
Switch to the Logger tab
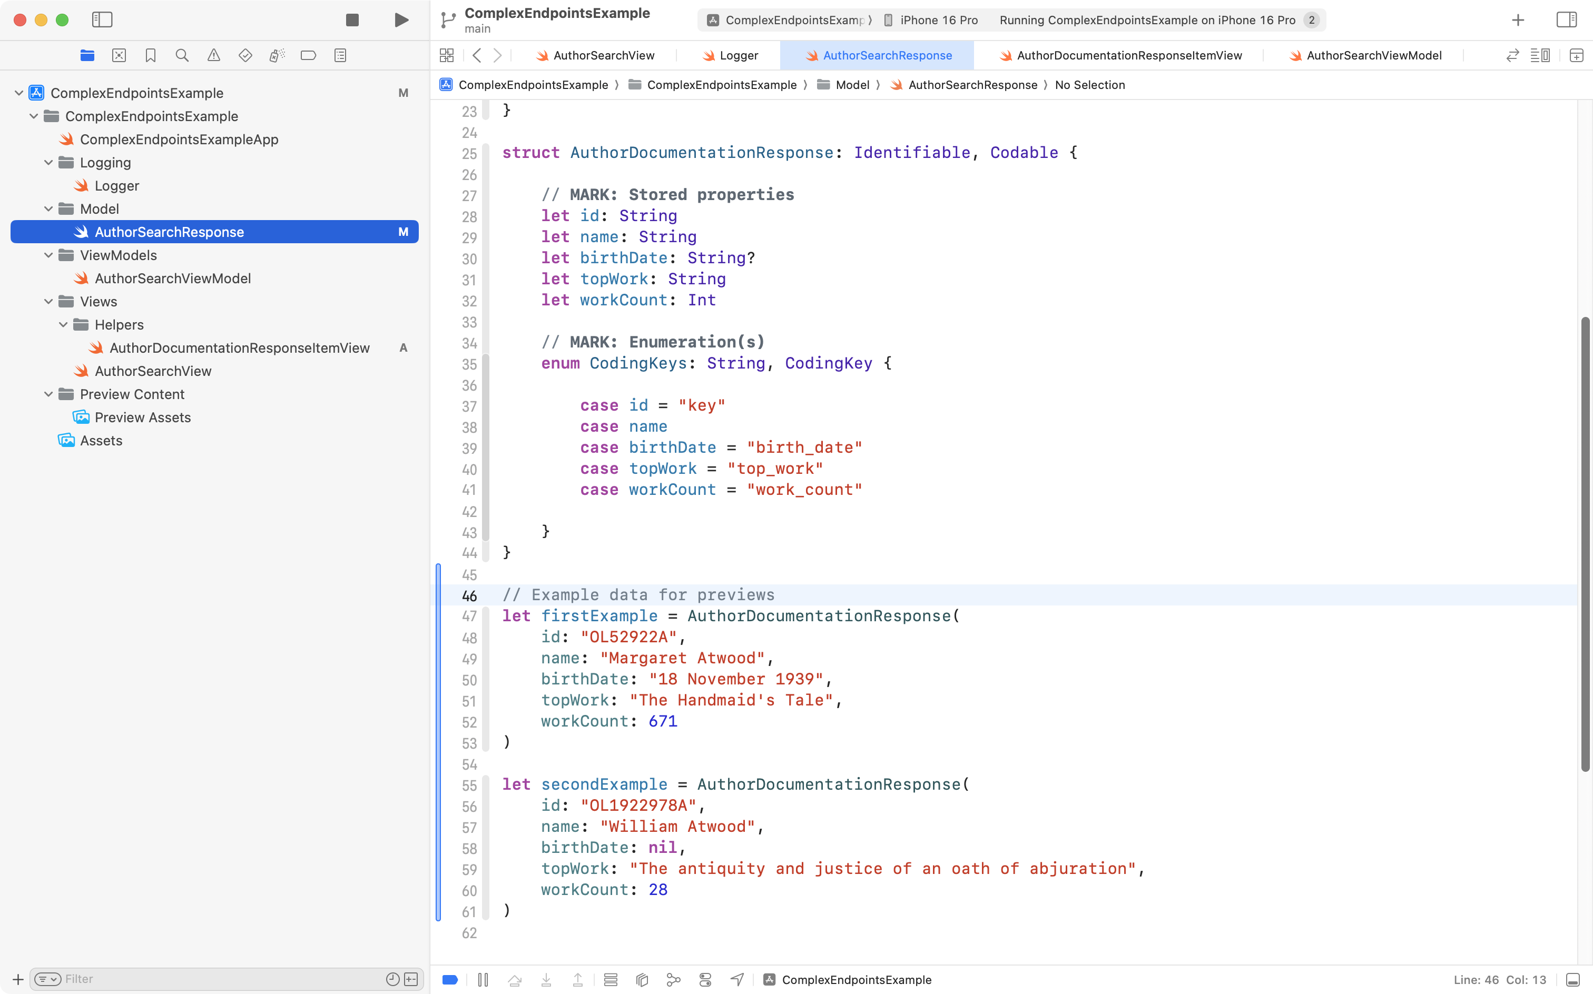pyautogui.click(x=738, y=55)
